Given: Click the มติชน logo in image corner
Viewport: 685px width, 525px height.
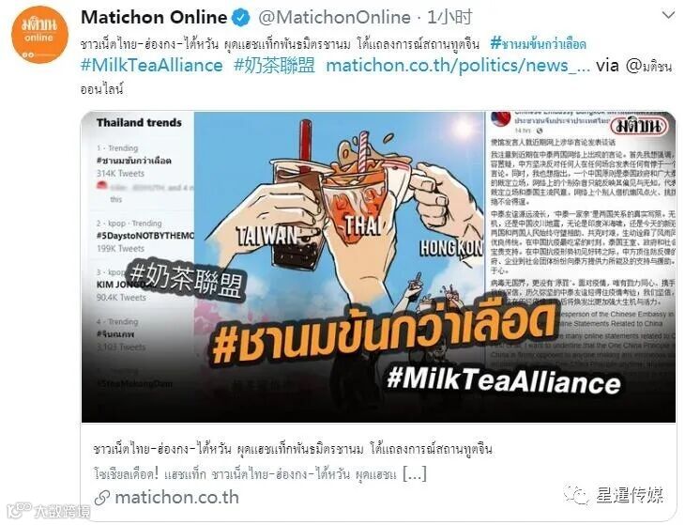Looking at the screenshot, I should point(640,127).
